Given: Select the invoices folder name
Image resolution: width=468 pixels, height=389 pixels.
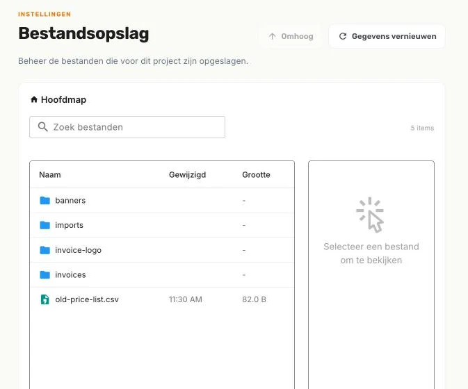Looking at the screenshot, I should tap(70, 274).
